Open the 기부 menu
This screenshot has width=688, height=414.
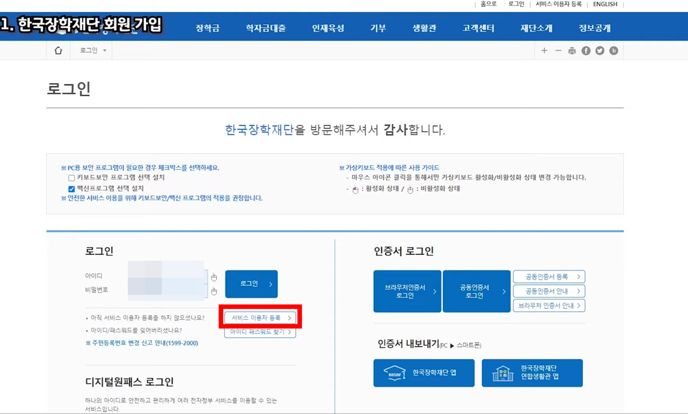(378, 28)
